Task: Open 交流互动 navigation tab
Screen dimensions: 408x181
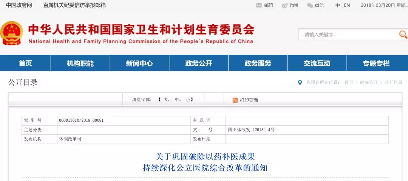Action: coord(317,63)
